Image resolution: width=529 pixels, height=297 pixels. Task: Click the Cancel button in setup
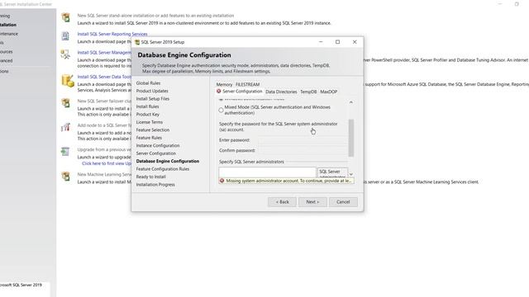pyautogui.click(x=343, y=202)
